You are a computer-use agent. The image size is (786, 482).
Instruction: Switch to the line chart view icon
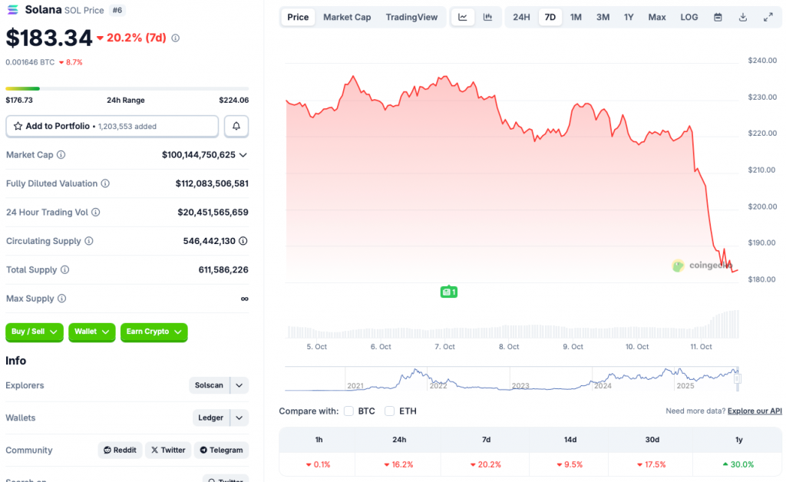point(463,17)
